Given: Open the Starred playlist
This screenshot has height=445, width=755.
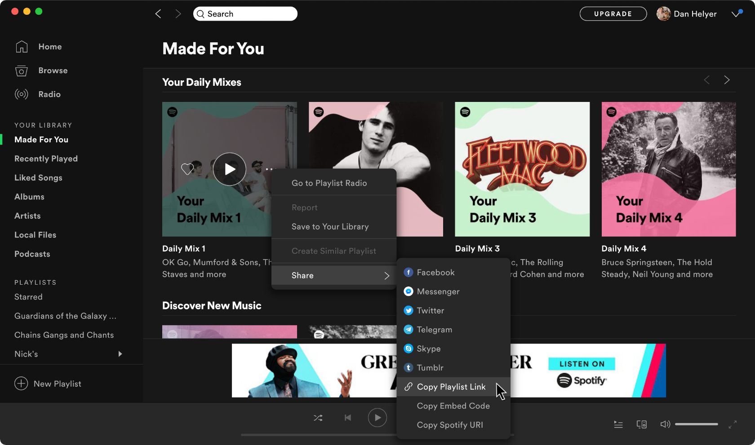Looking at the screenshot, I should click(28, 297).
